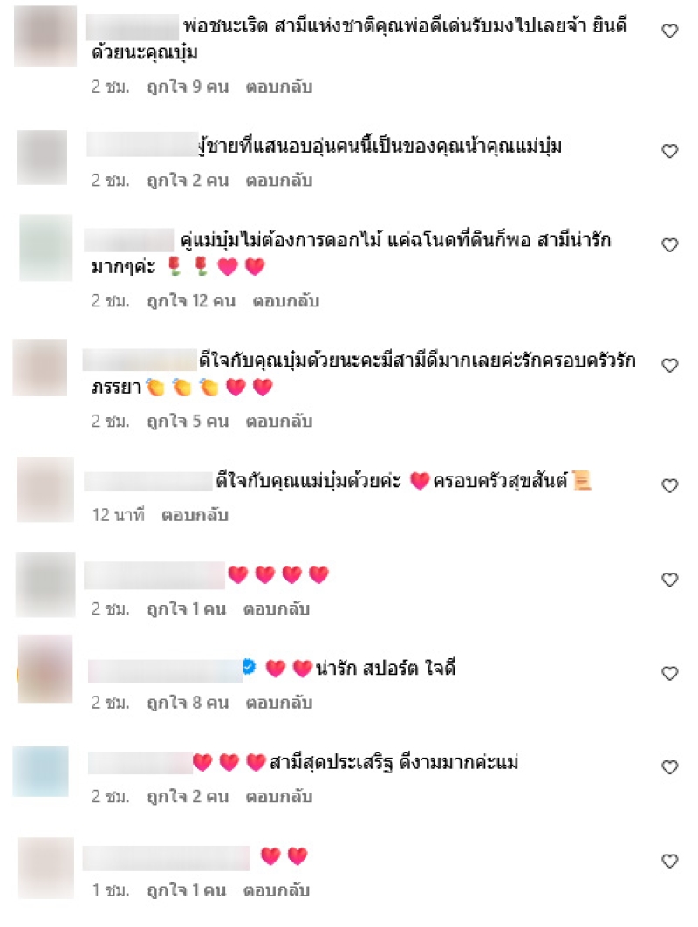Reply to the 1 ชม. two-hearts comment

[x=277, y=890]
